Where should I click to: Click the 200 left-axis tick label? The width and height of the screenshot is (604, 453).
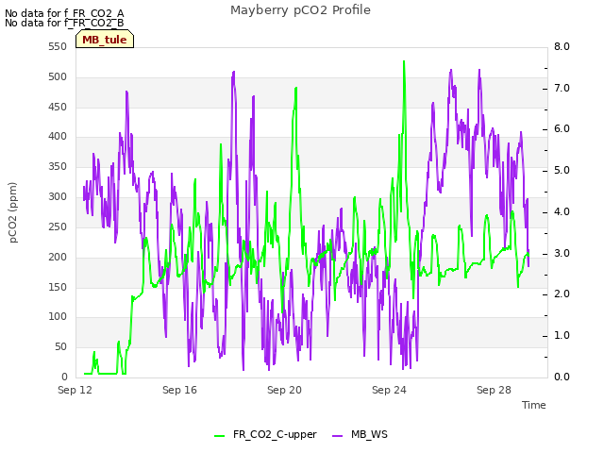tap(58, 257)
